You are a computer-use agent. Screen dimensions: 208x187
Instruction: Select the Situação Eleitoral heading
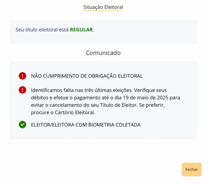click(x=103, y=6)
